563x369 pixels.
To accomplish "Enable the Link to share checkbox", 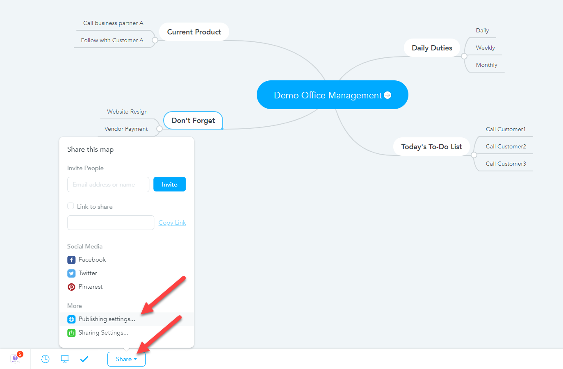I will tap(71, 206).
